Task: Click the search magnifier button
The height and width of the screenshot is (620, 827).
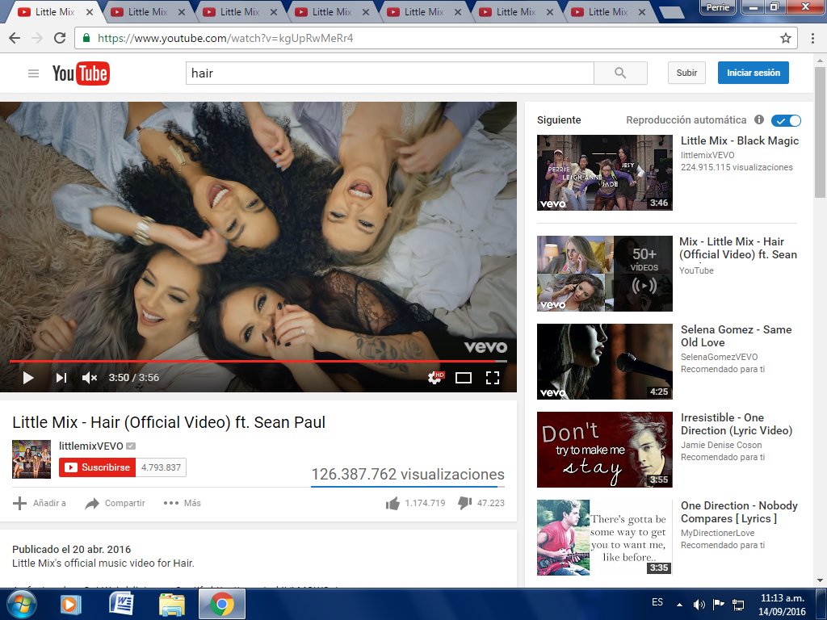Action: point(620,73)
